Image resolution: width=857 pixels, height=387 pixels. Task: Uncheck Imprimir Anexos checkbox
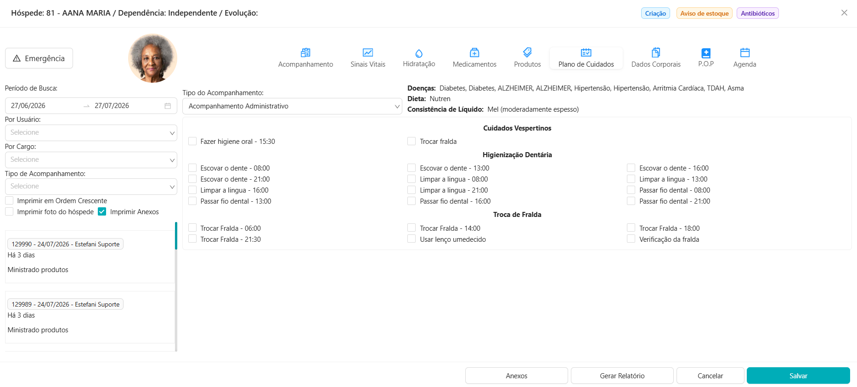pos(102,211)
